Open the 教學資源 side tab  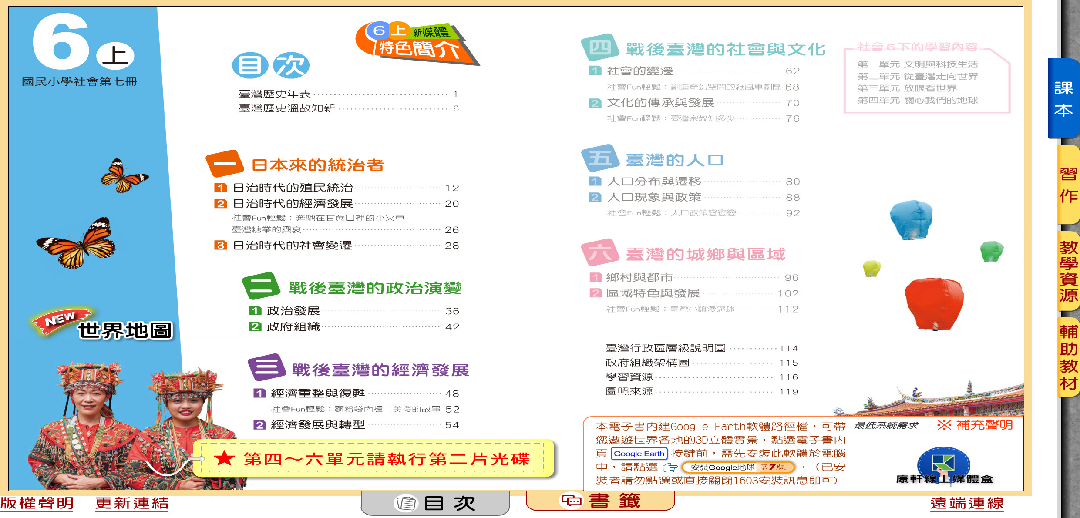pyautogui.click(x=1068, y=272)
